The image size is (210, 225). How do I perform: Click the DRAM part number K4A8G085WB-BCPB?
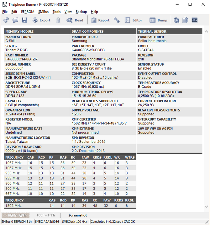click(88, 50)
